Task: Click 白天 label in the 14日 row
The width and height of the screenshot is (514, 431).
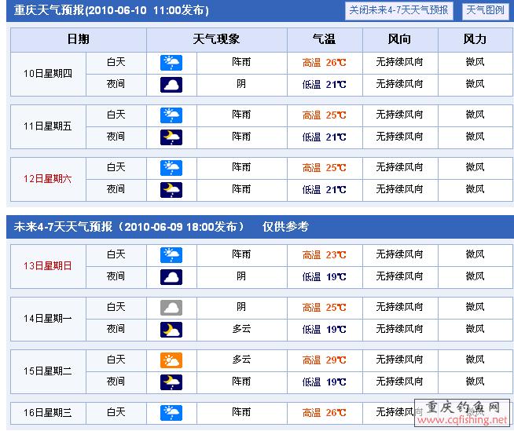Action: coord(116,307)
